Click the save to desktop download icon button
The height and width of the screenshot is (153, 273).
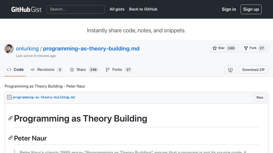[x=230, y=70]
